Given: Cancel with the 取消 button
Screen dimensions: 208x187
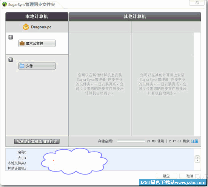Looking at the screenshot, I should click(x=190, y=176).
